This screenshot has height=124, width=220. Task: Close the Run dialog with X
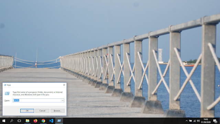click(64, 85)
